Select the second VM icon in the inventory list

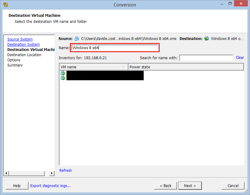[x=63, y=78]
